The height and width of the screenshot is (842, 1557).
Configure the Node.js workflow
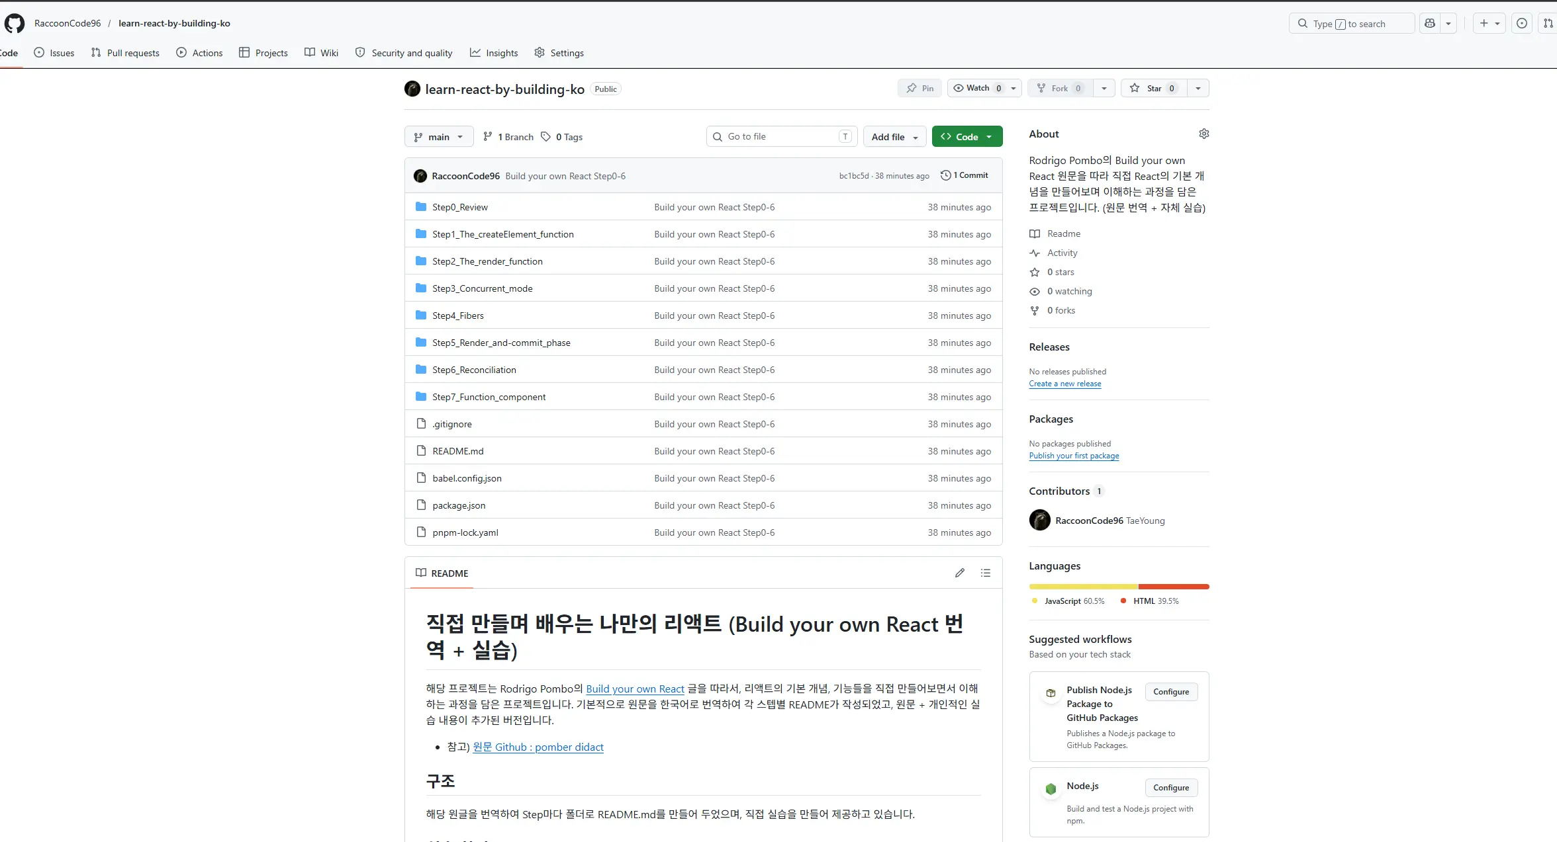(1171, 788)
